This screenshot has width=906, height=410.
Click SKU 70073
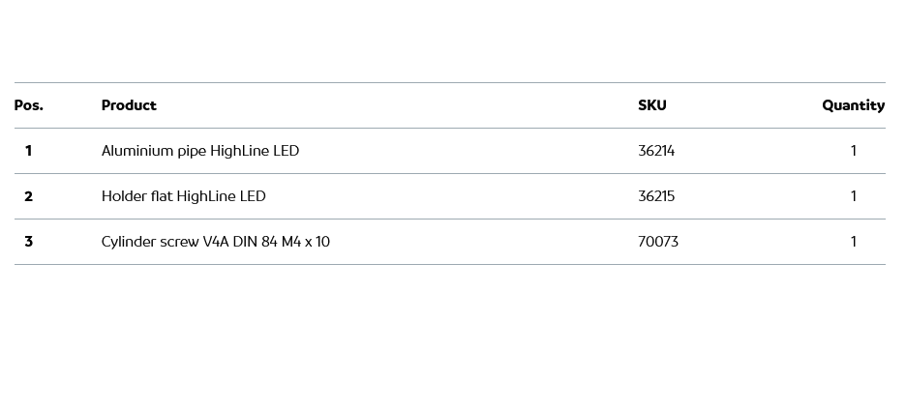[x=658, y=242]
